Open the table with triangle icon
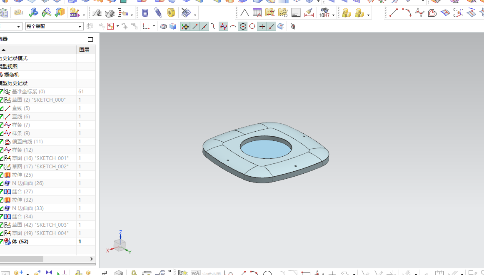Screen dimensions: 484x275 pos(257,12)
